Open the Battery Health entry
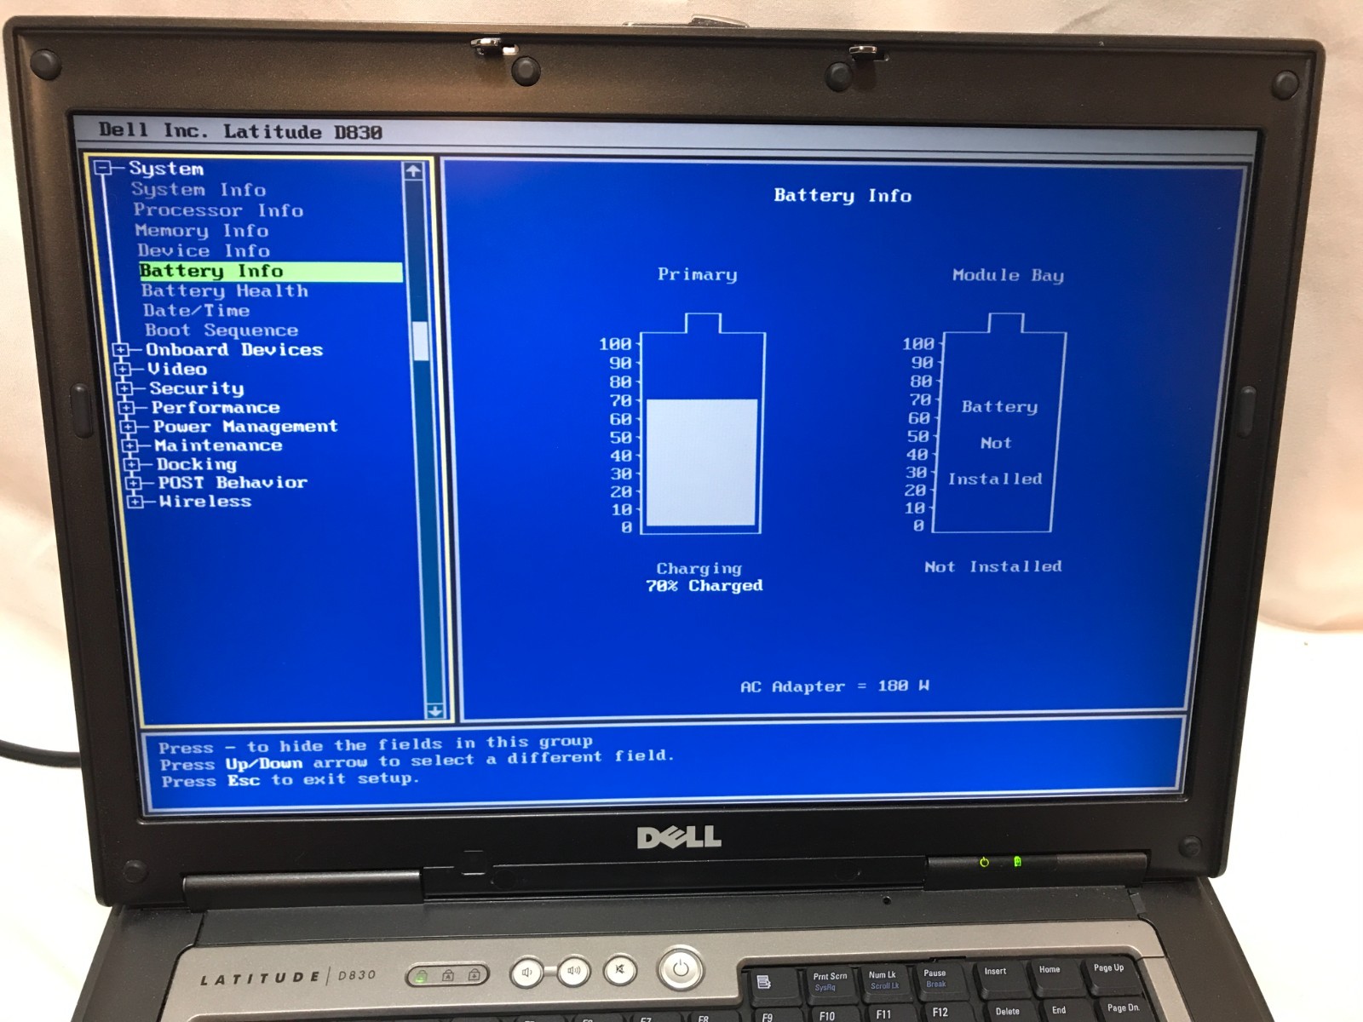 coord(225,291)
